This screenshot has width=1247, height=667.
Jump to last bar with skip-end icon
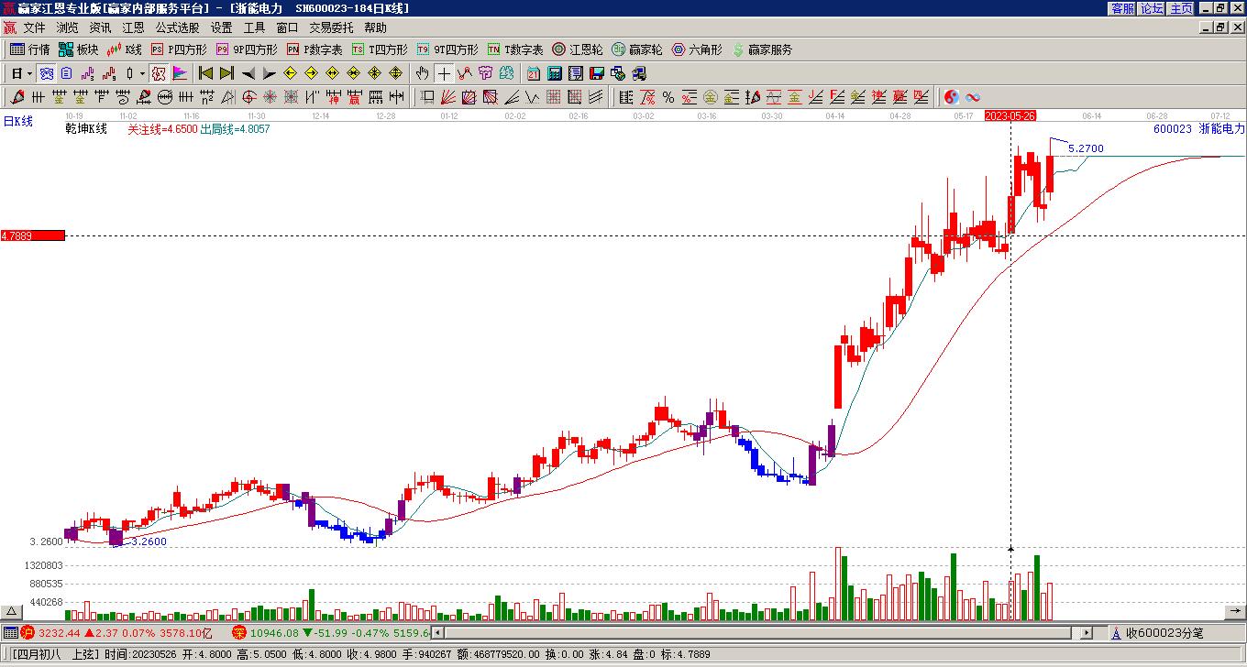coord(226,73)
